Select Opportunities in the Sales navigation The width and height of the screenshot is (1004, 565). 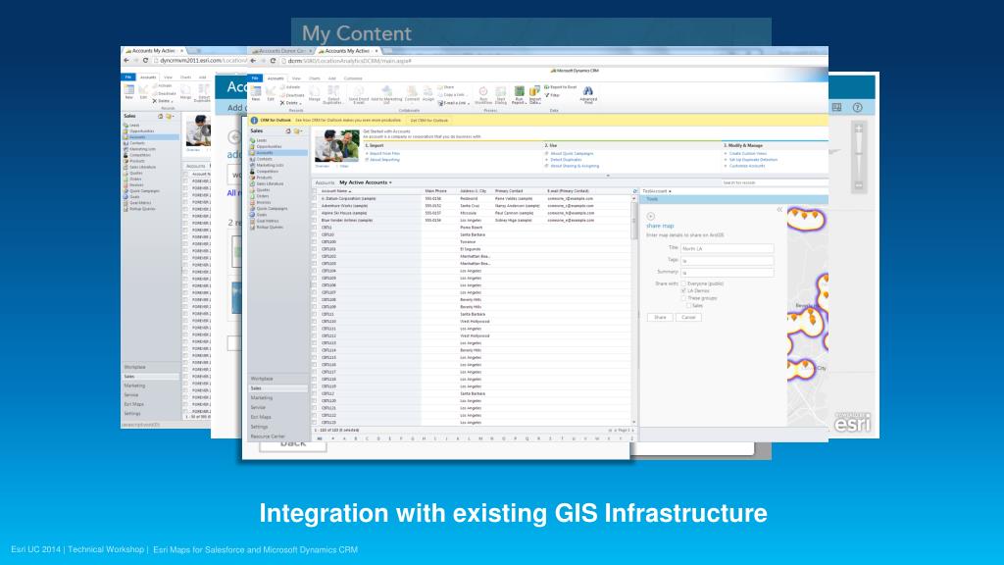tap(269, 146)
